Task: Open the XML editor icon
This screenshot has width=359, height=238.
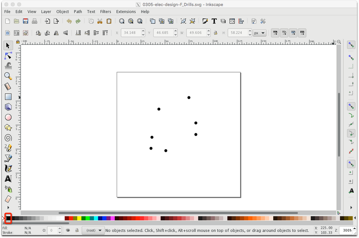Action: click(232, 21)
